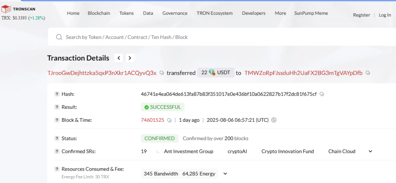396x183 pixels.
Task: Open the Governance menu
Action: 175,13
